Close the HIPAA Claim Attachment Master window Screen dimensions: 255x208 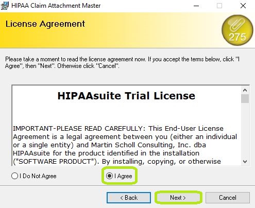(x=243, y=6)
